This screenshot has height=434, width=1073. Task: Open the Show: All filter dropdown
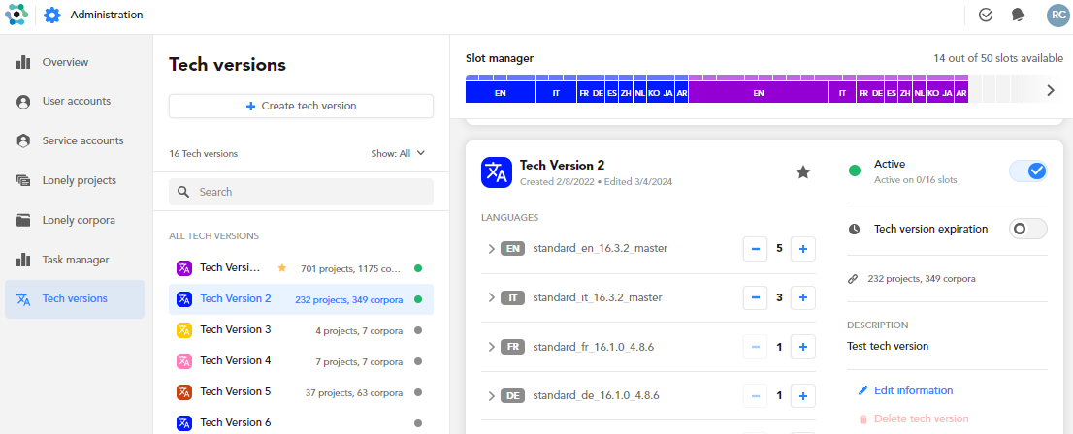398,153
